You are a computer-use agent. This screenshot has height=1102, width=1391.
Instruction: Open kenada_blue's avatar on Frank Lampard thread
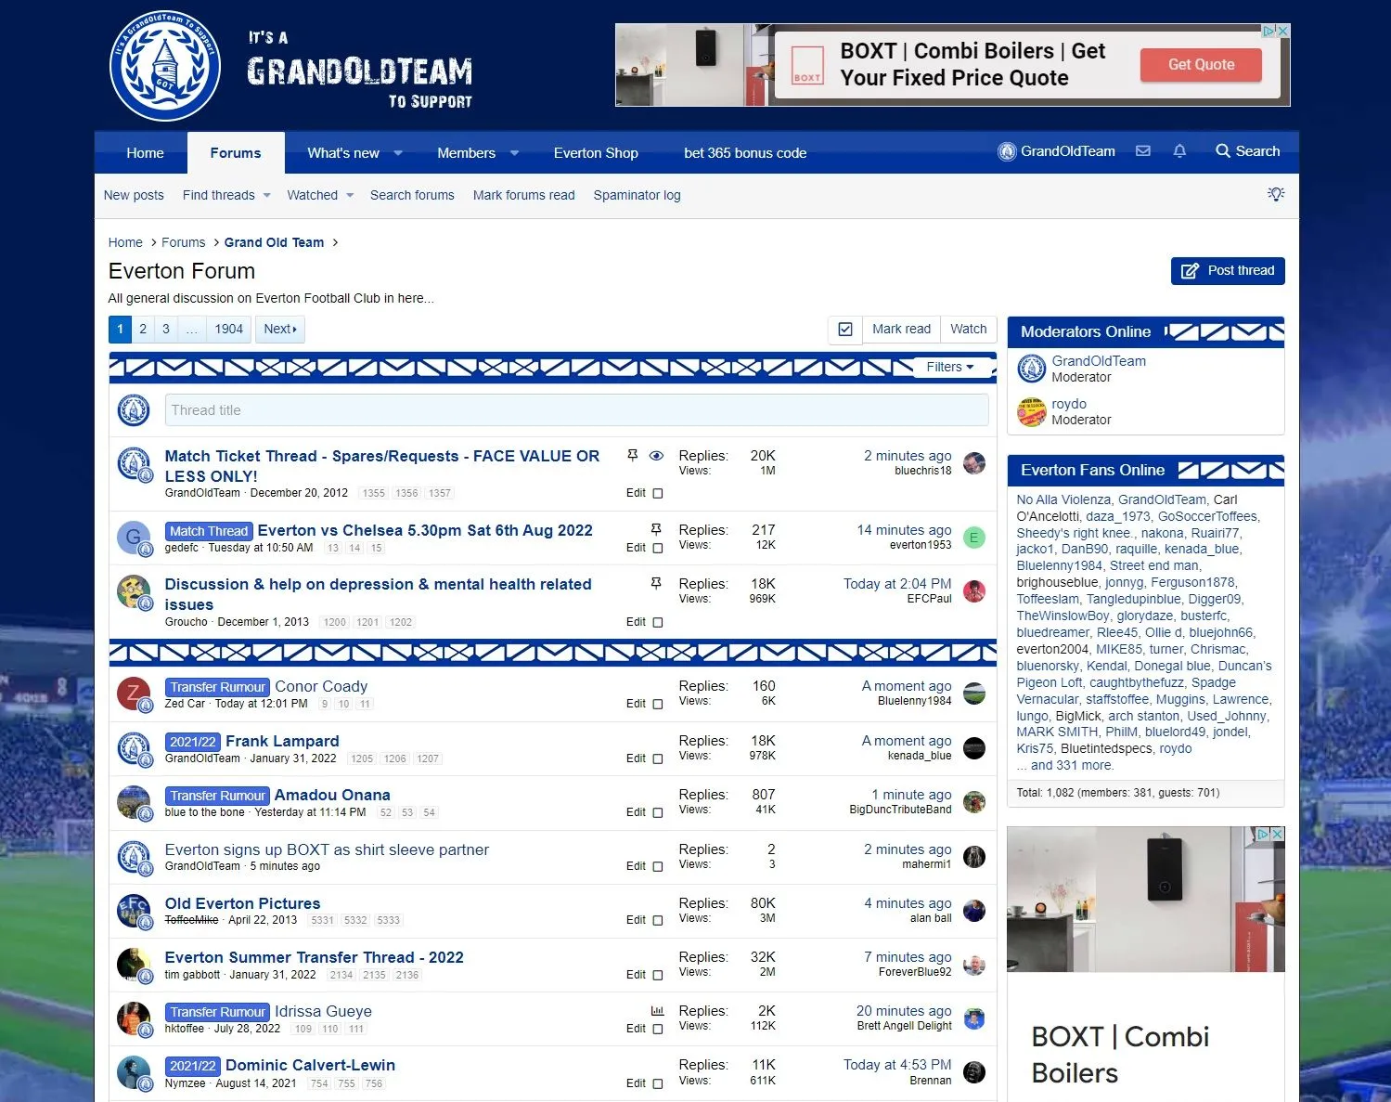coord(974,748)
